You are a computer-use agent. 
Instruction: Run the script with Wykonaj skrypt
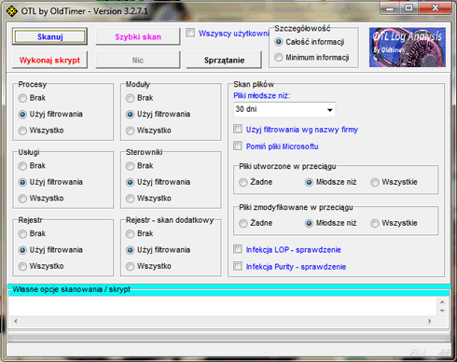49,60
